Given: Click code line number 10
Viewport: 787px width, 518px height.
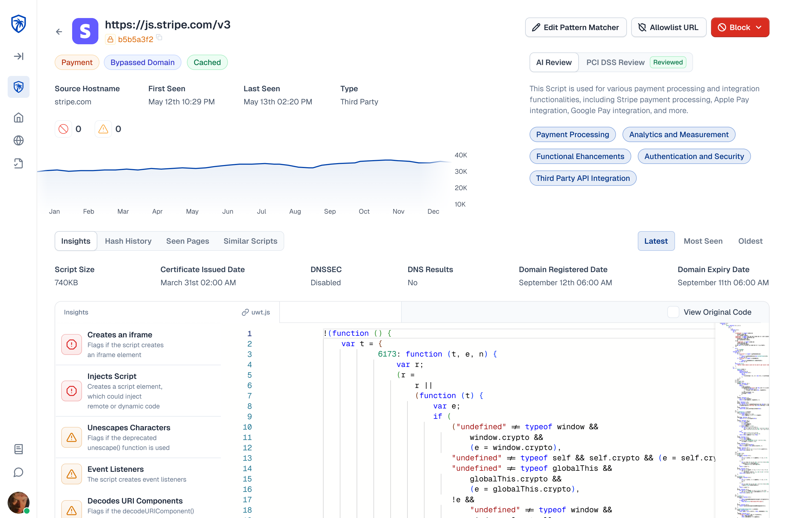Looking at the screenshot, I should pos(247,427).
